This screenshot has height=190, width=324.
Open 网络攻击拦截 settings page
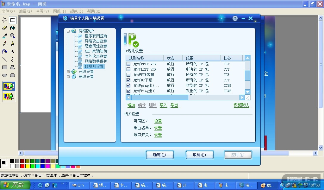click(96, 41)
